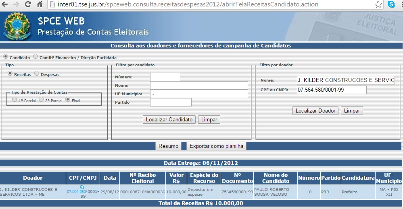Click the Total de Receitas R$ 10.000,00 bar
403x209 pixels.
[201, 203]
